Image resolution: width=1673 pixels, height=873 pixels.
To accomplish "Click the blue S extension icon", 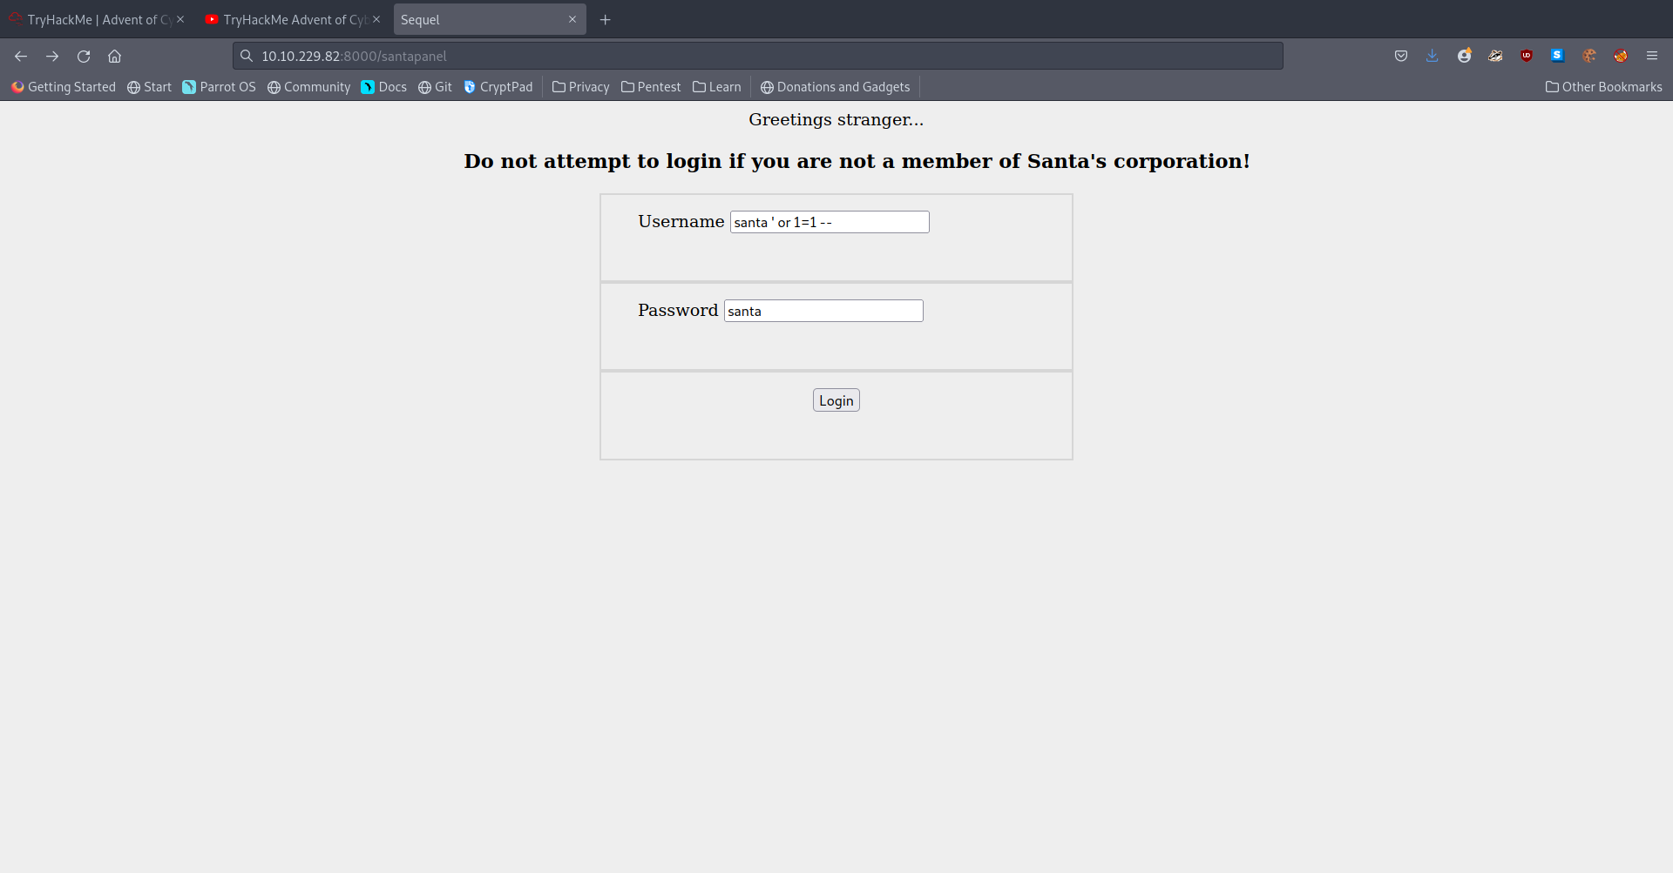I will (1557, 56).
